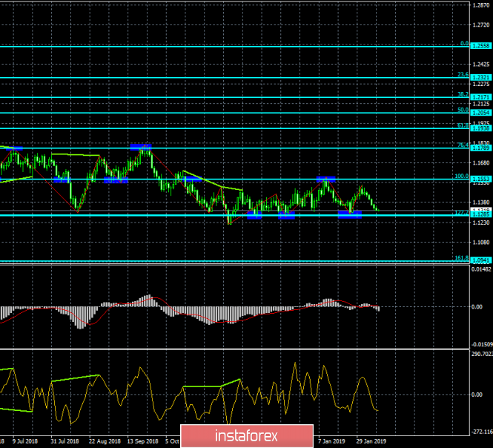Viewport: 493px width, 448px height.
Task: Click the 1.1789 price level label
Action: coord(481,148)
